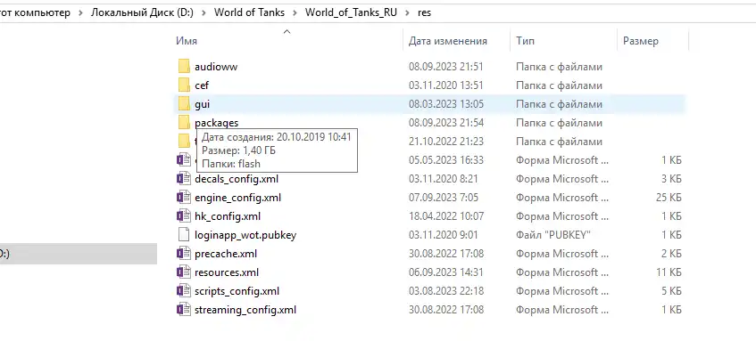Open Локальный Диск (D:) breadcrumb
This screenshot has width=756, height=341.
(x=142, y=12)
